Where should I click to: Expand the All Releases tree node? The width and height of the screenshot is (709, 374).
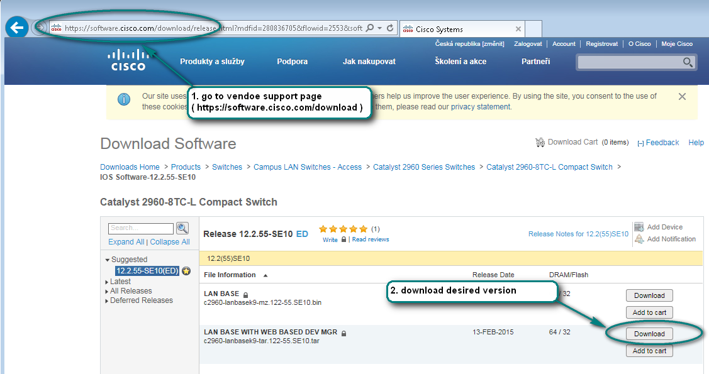point(107,291)
